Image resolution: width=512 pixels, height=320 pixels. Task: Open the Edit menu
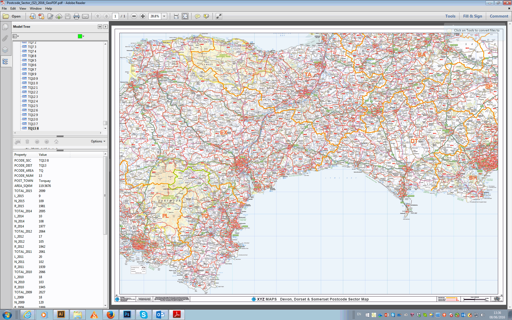(x=13, y=9)
